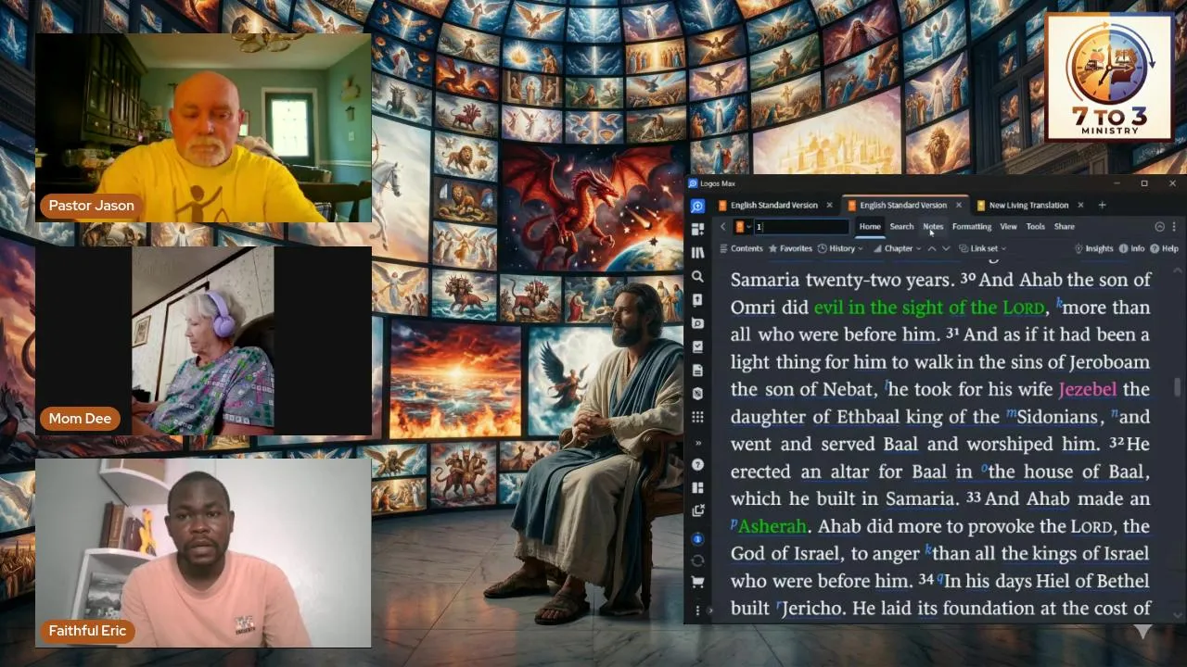Viewport: 1187px width, 667px height.
Task: Open the Tools ribbon tab
Action: [x=1035, y=227]
